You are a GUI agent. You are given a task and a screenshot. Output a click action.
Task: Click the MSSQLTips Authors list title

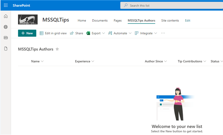click(x=36, y=49)
